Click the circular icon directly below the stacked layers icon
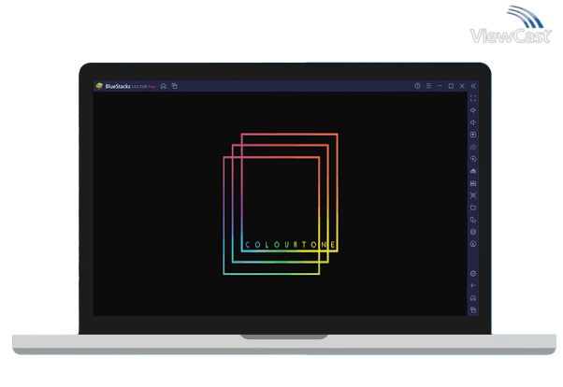Screen dimensions: 563x387 tap(473, 244)
